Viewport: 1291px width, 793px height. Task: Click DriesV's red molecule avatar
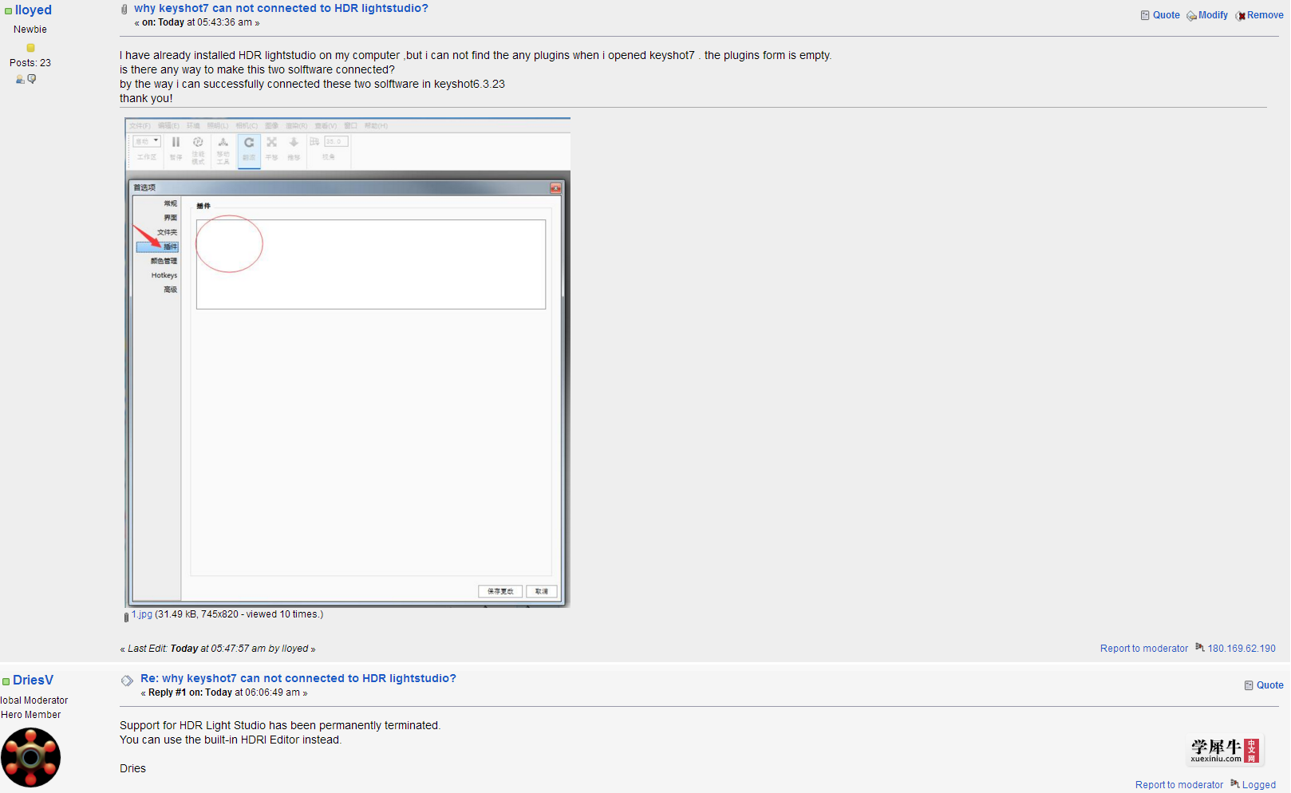pos(30,757)
